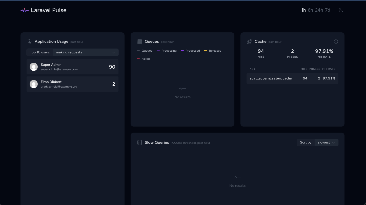Toggle the Failed series in legend
The image size is (366, 205).
[x=144, y=59]
